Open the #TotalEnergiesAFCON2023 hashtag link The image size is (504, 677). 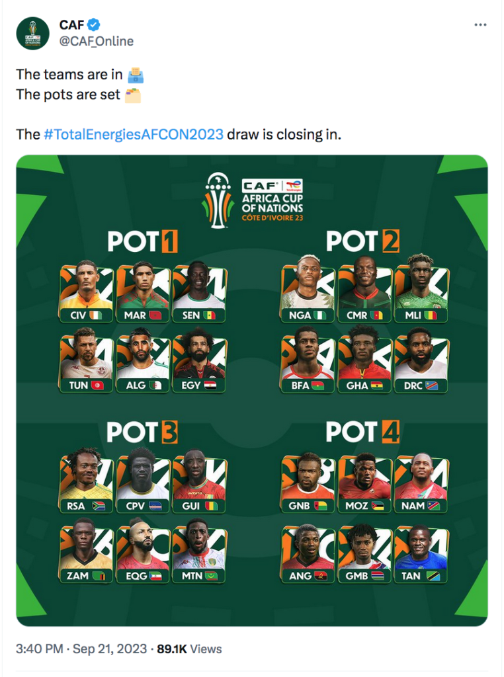[134, 134]
